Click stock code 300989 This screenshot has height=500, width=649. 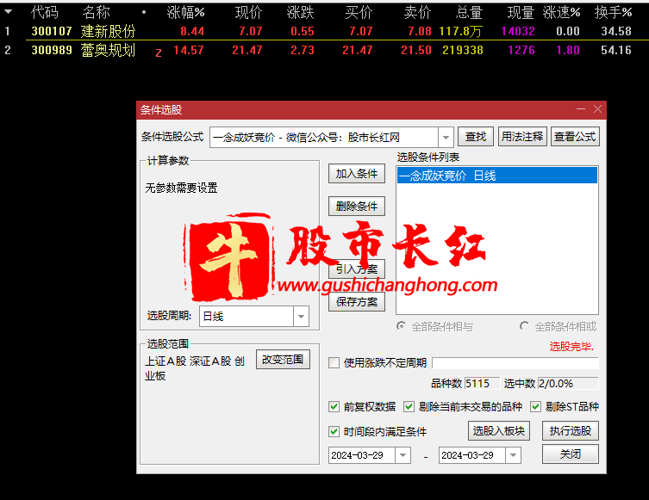(52, 50)
